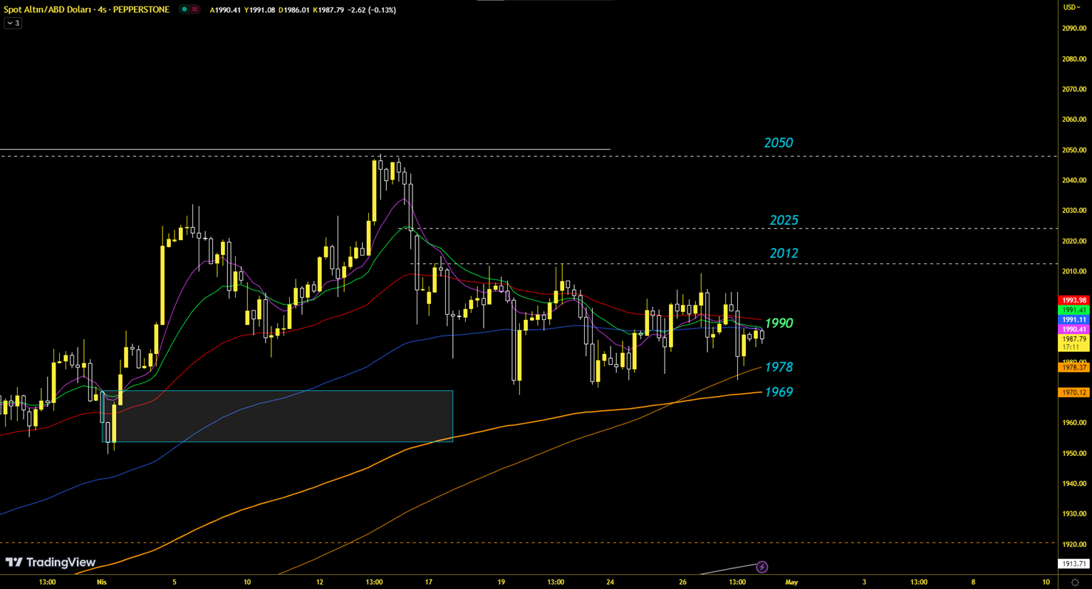1092x589 pixels.
Task: Select the 2025 price level text label
Action: point(784,221)
